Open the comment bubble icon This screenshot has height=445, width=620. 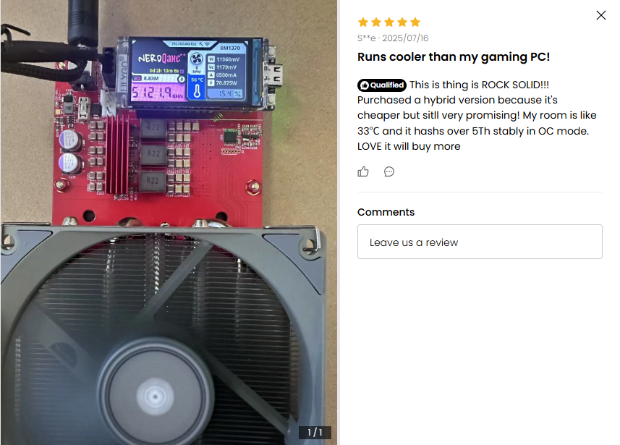click(x=389, y=171)
